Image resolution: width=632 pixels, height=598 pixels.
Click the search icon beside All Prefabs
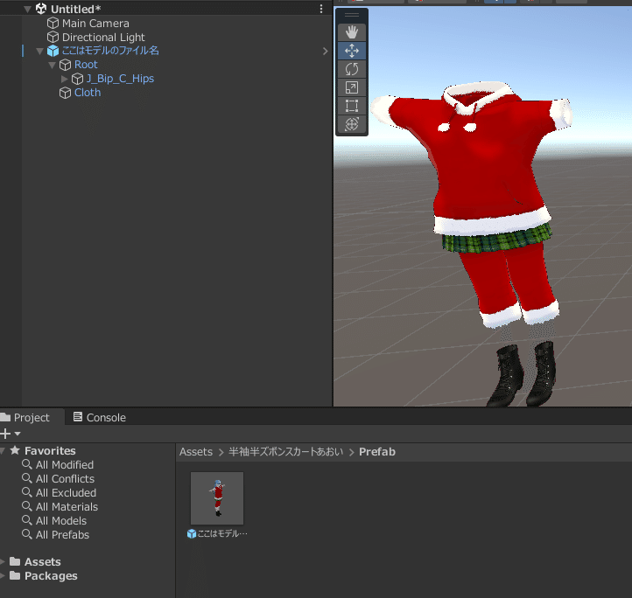coord(27,534)
